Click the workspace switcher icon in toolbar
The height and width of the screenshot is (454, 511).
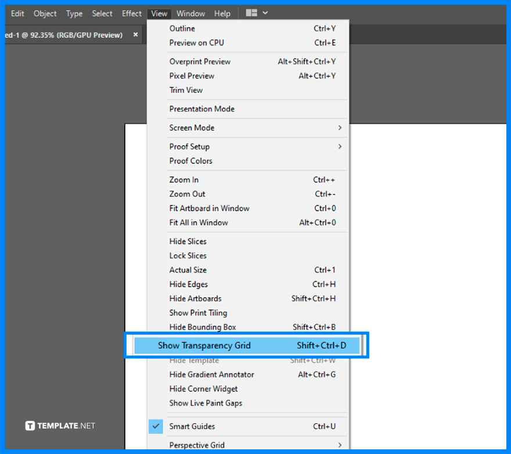pos(252,13)
